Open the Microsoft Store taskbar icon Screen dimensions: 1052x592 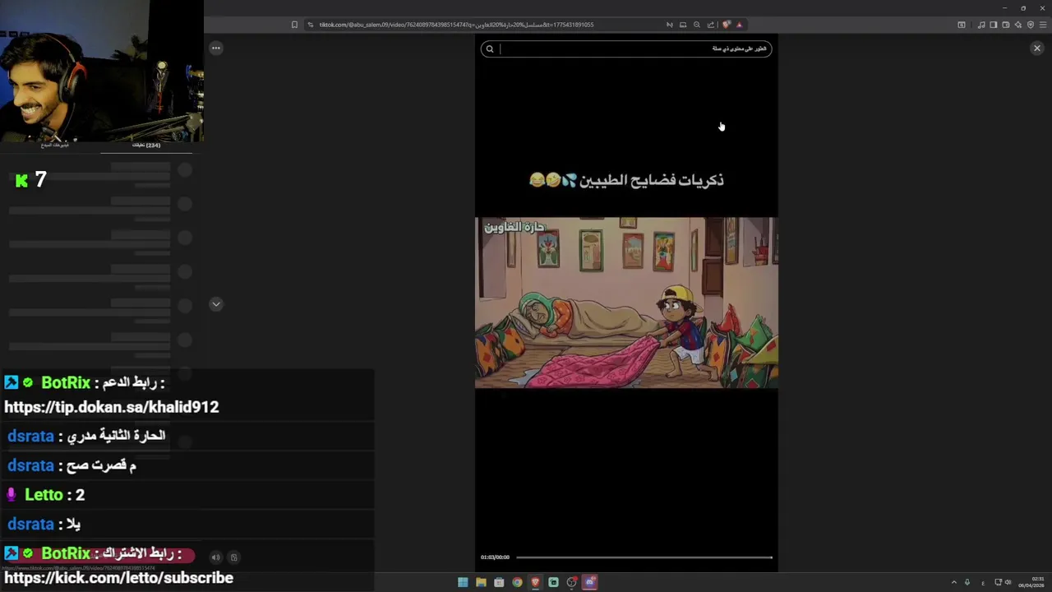click(499, 582)
